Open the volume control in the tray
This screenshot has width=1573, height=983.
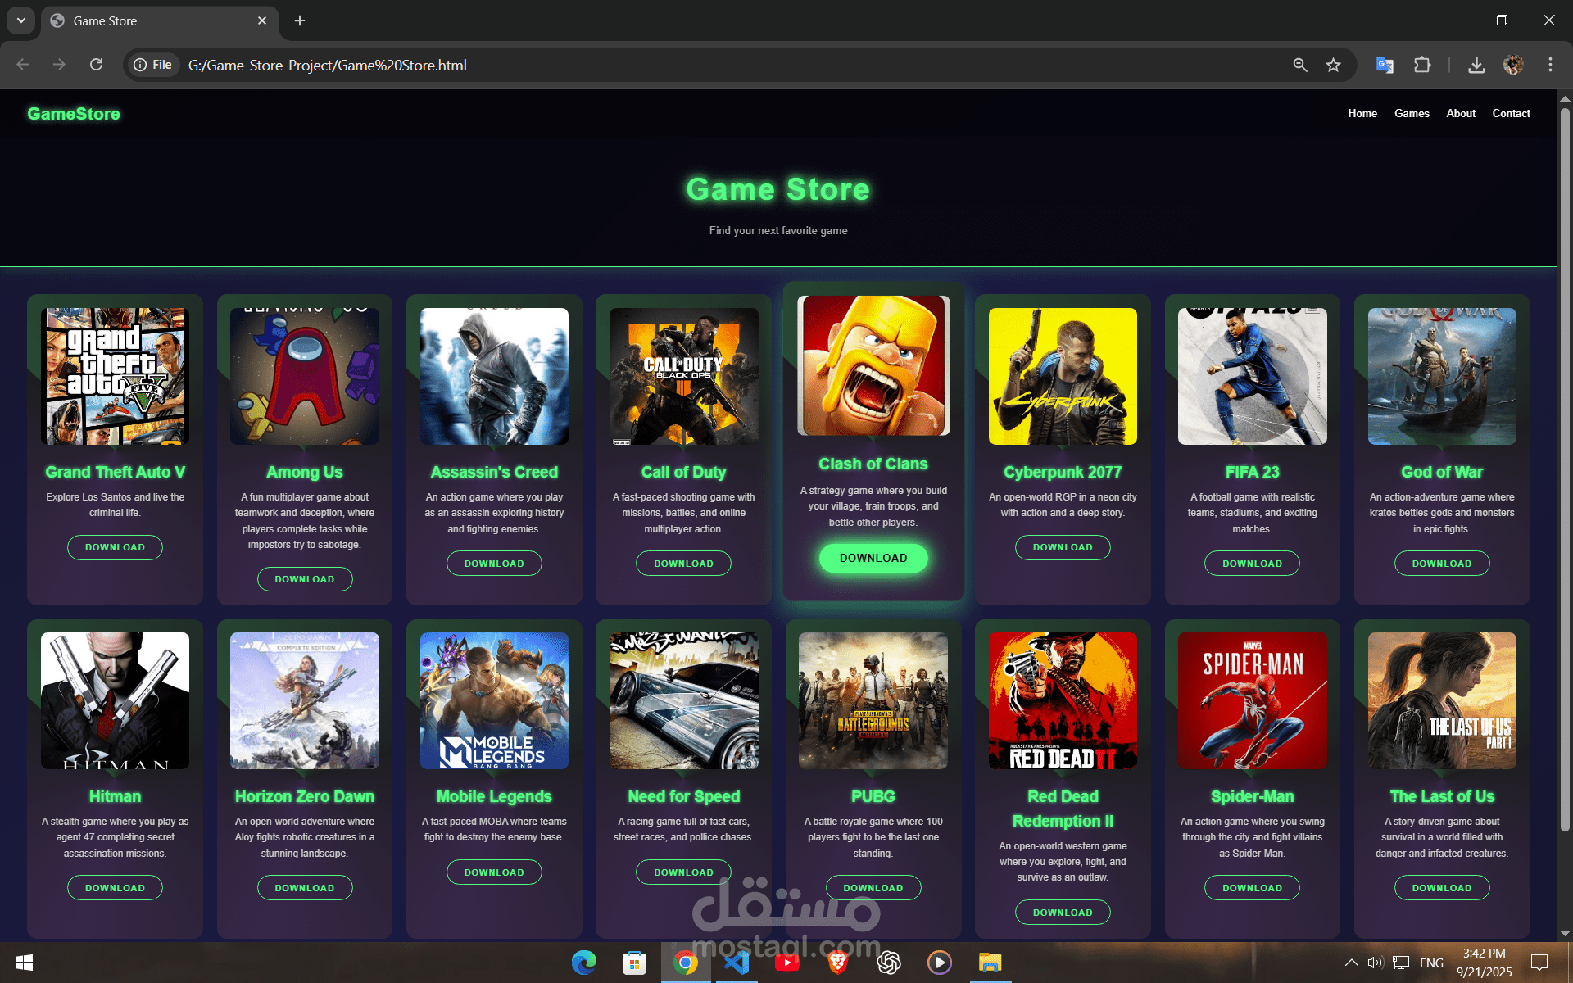point(1376,963)
